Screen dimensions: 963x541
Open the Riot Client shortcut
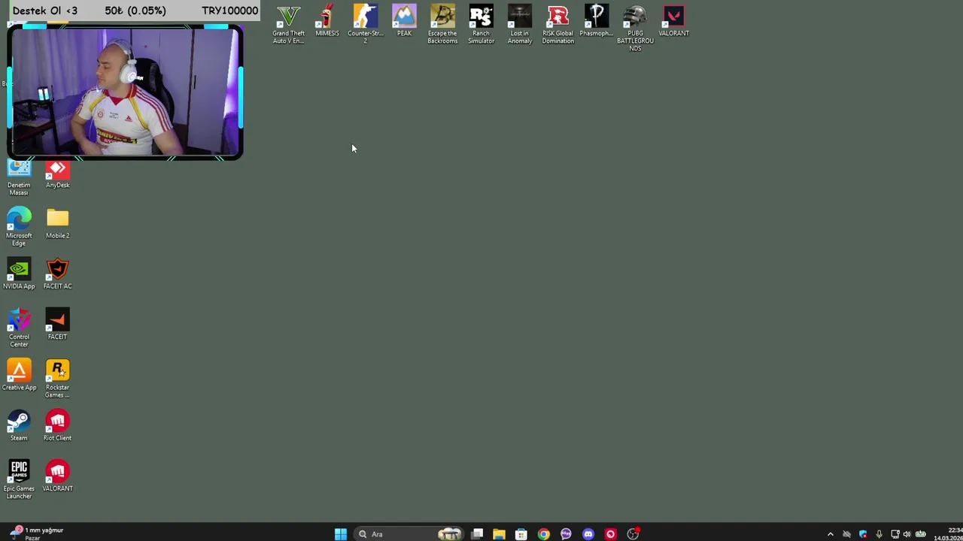click(57, 425)
